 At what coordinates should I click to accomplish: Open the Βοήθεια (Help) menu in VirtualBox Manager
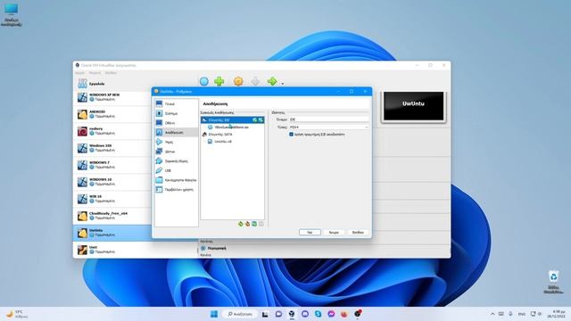(x=111, y=73)
